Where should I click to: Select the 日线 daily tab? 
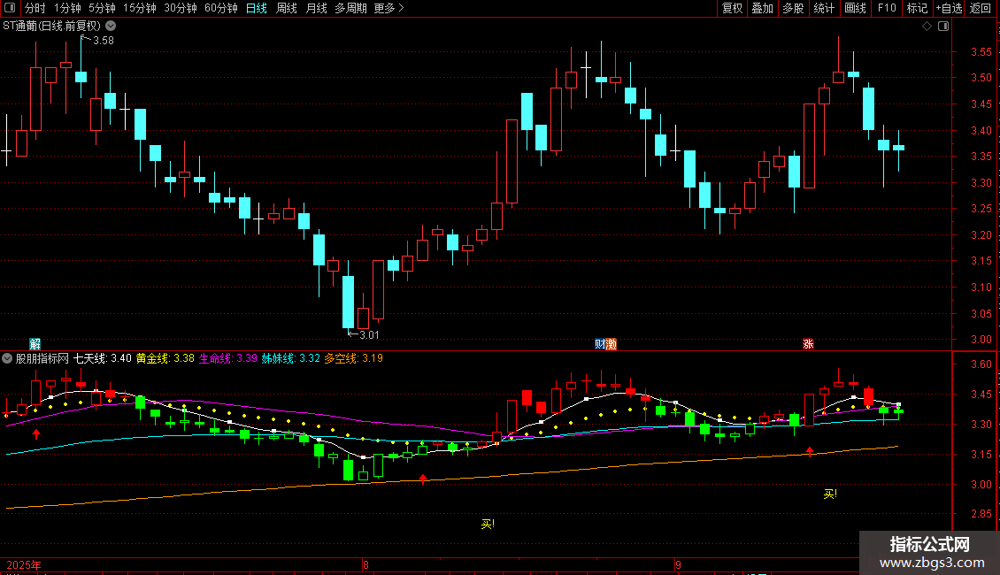(257, 8)
